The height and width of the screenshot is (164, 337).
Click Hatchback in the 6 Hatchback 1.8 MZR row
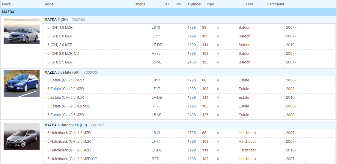pyautogui.click(x=247, y=133)
